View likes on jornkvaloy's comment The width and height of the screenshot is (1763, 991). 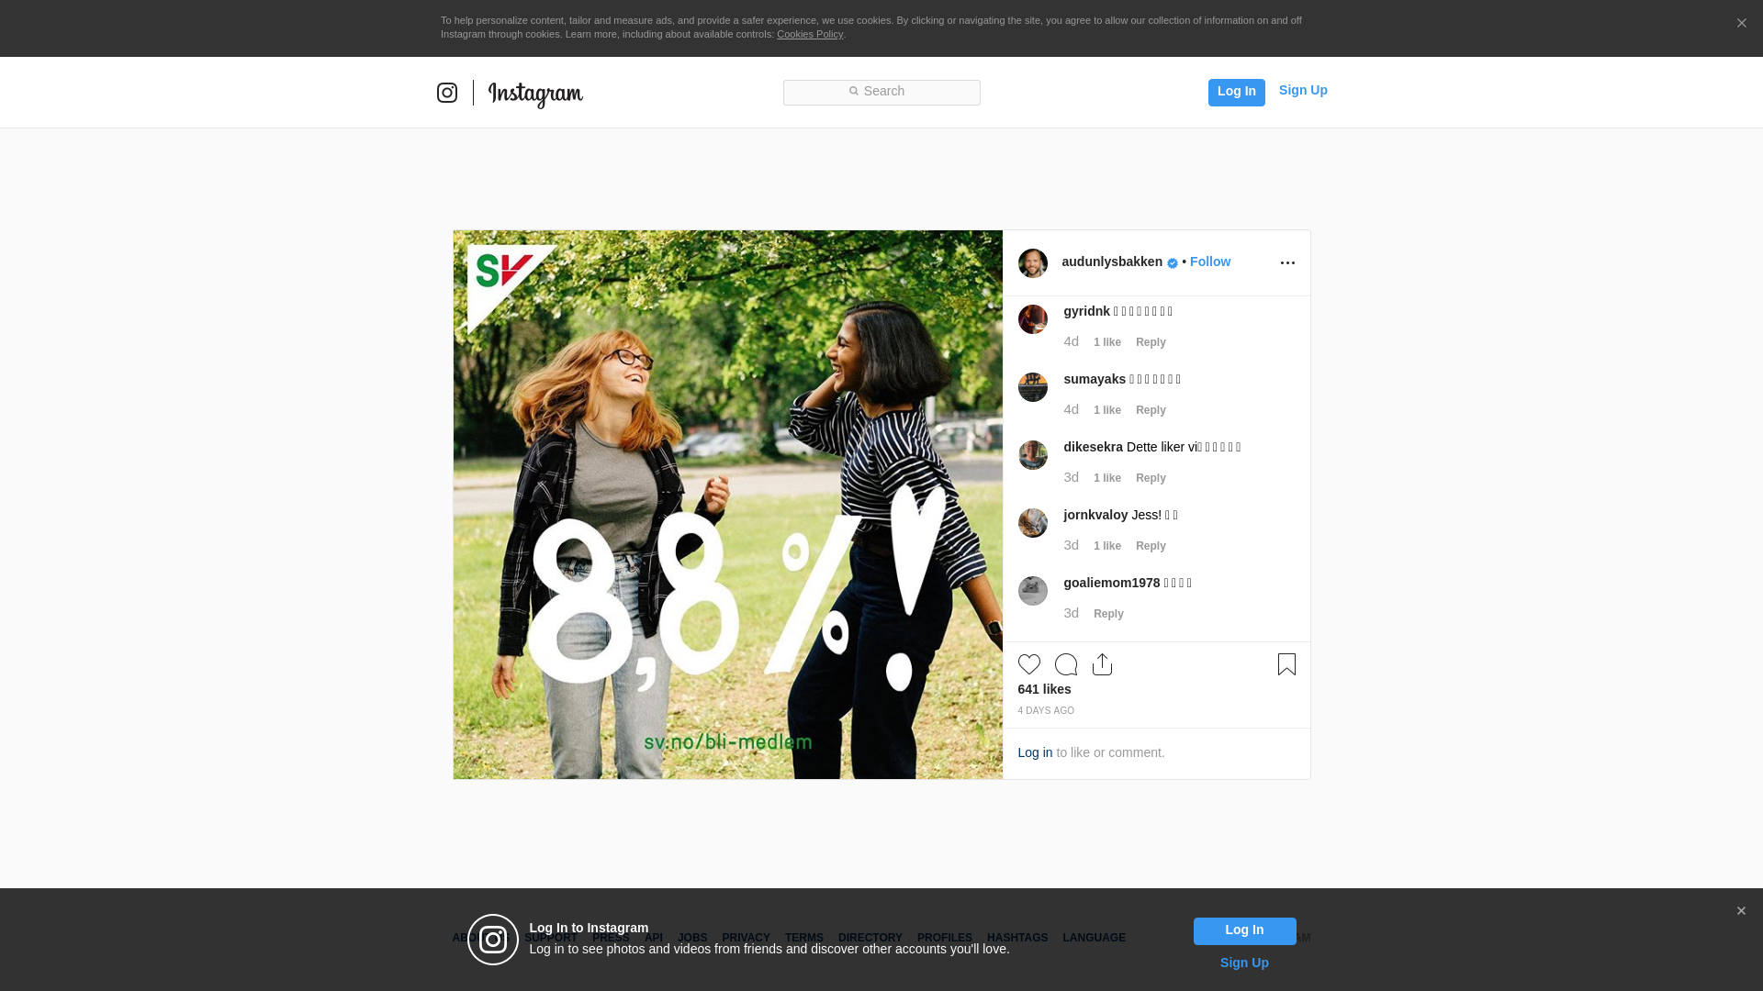click(x=1107, y=546)
